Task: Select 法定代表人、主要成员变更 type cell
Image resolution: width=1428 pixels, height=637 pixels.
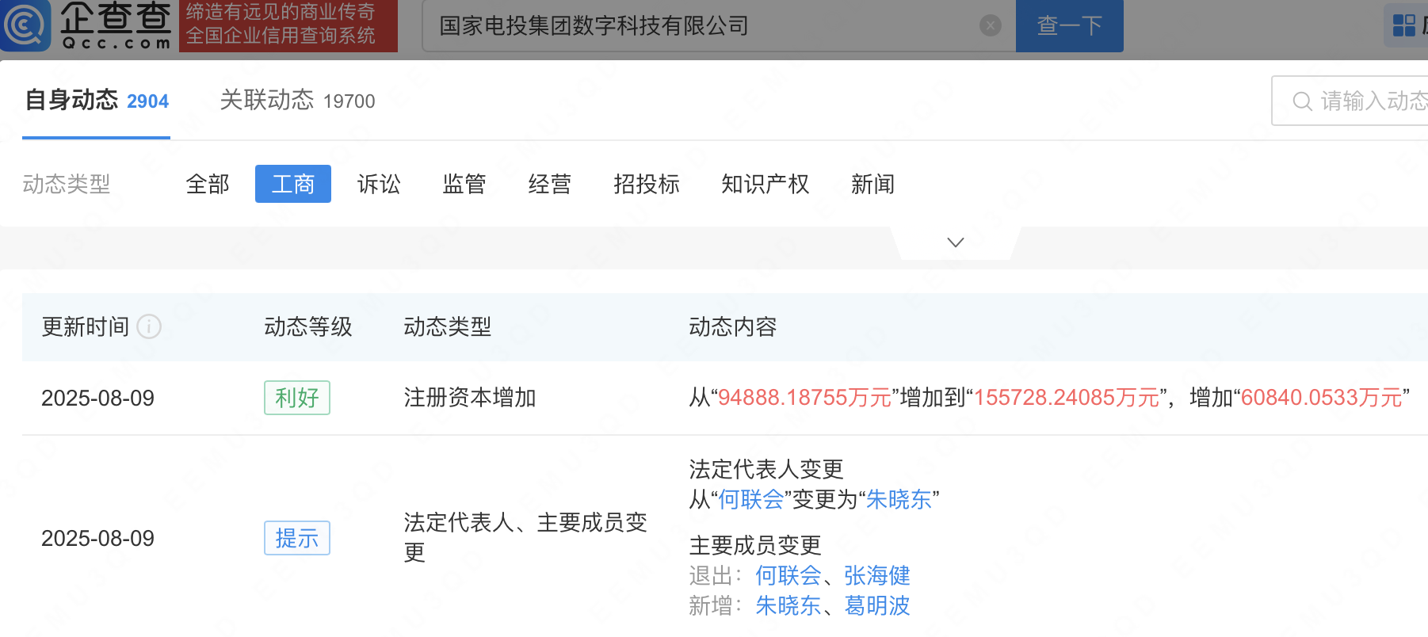Action: [525, 537]
